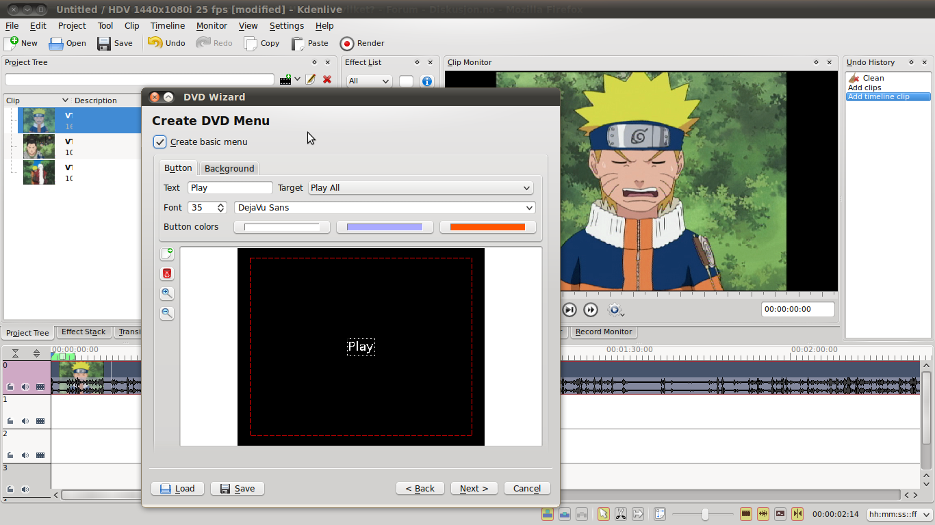
Task: Click the white button color swatch
Action: point(282,227)
